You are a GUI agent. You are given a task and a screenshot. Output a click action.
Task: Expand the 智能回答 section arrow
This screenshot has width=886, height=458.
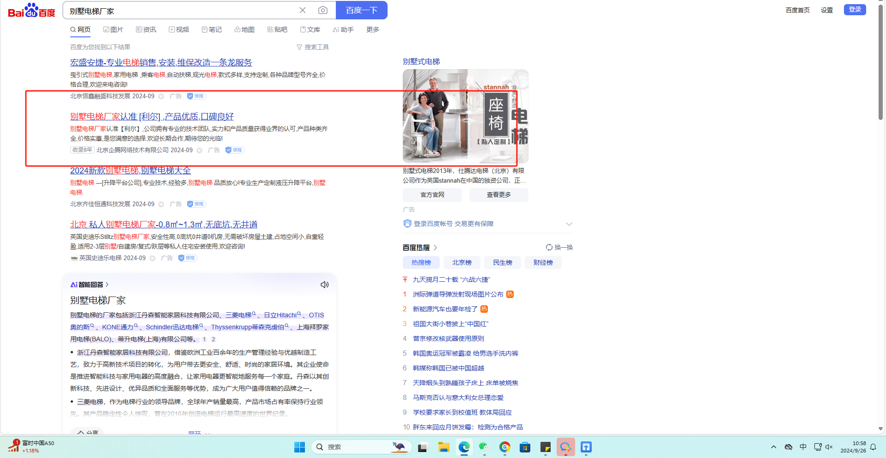coord(107,285)
